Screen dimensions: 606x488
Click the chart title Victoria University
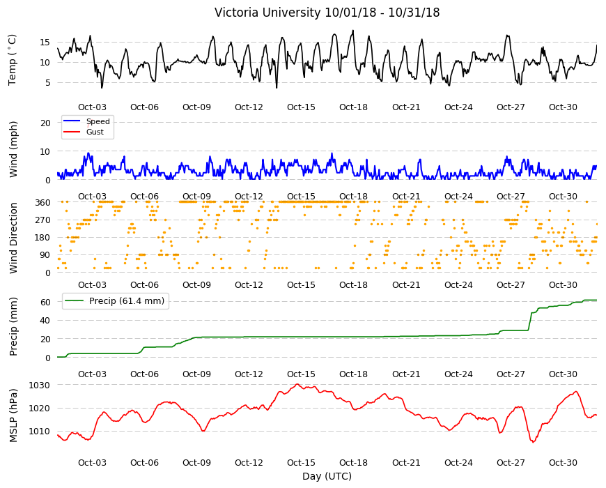point(267,13)
